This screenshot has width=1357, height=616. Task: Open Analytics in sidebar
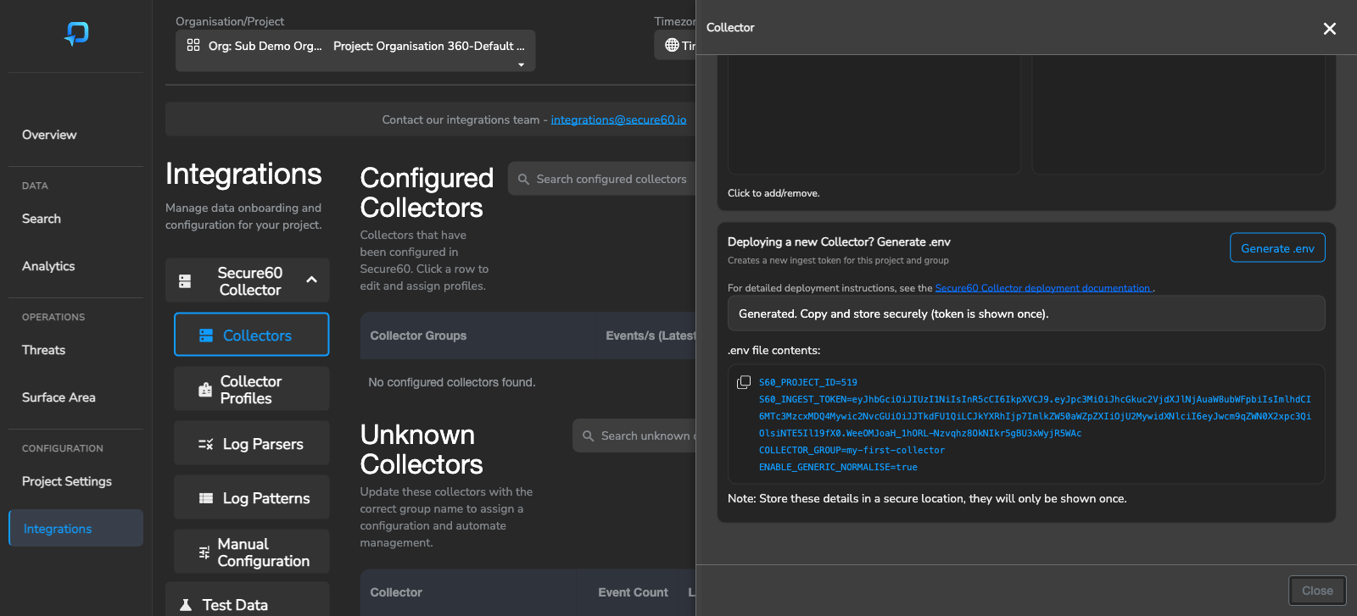pyautogui.click(x=48, y=266)
